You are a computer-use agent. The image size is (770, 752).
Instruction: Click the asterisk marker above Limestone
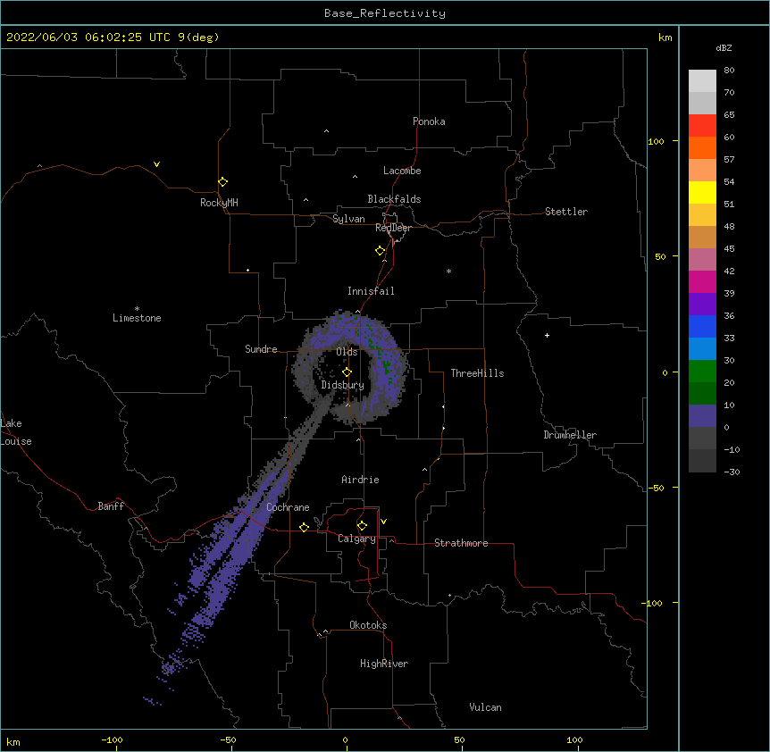[x=137, y=309]
